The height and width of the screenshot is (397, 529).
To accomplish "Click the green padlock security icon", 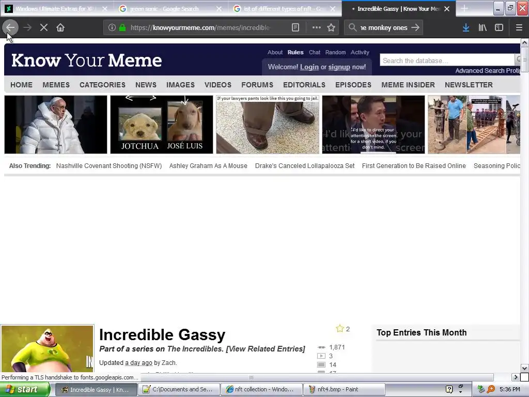I will tap(122, 27).
